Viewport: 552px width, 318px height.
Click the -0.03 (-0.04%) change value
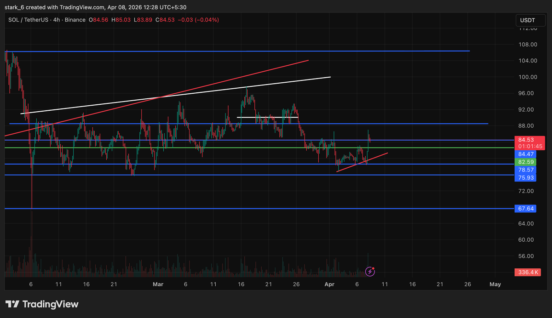click(x=198, y=20)
